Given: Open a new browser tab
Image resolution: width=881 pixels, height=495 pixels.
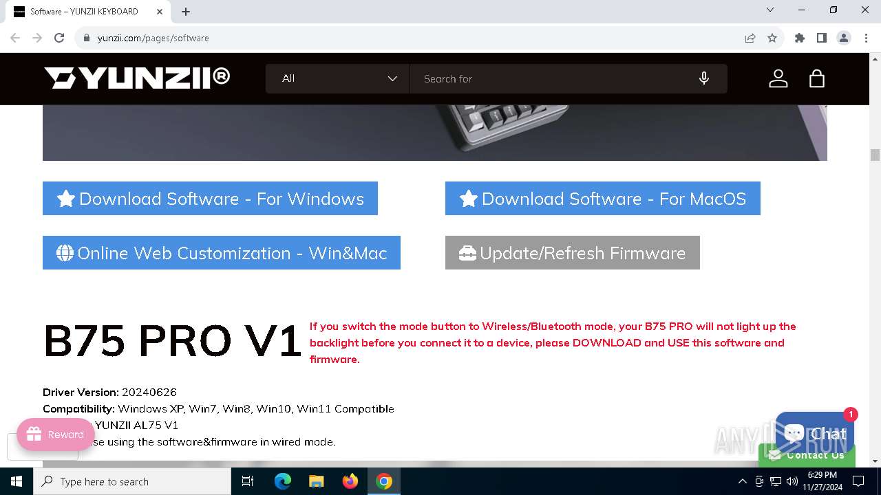Looking at the screenshot, I should click(186, 12).
